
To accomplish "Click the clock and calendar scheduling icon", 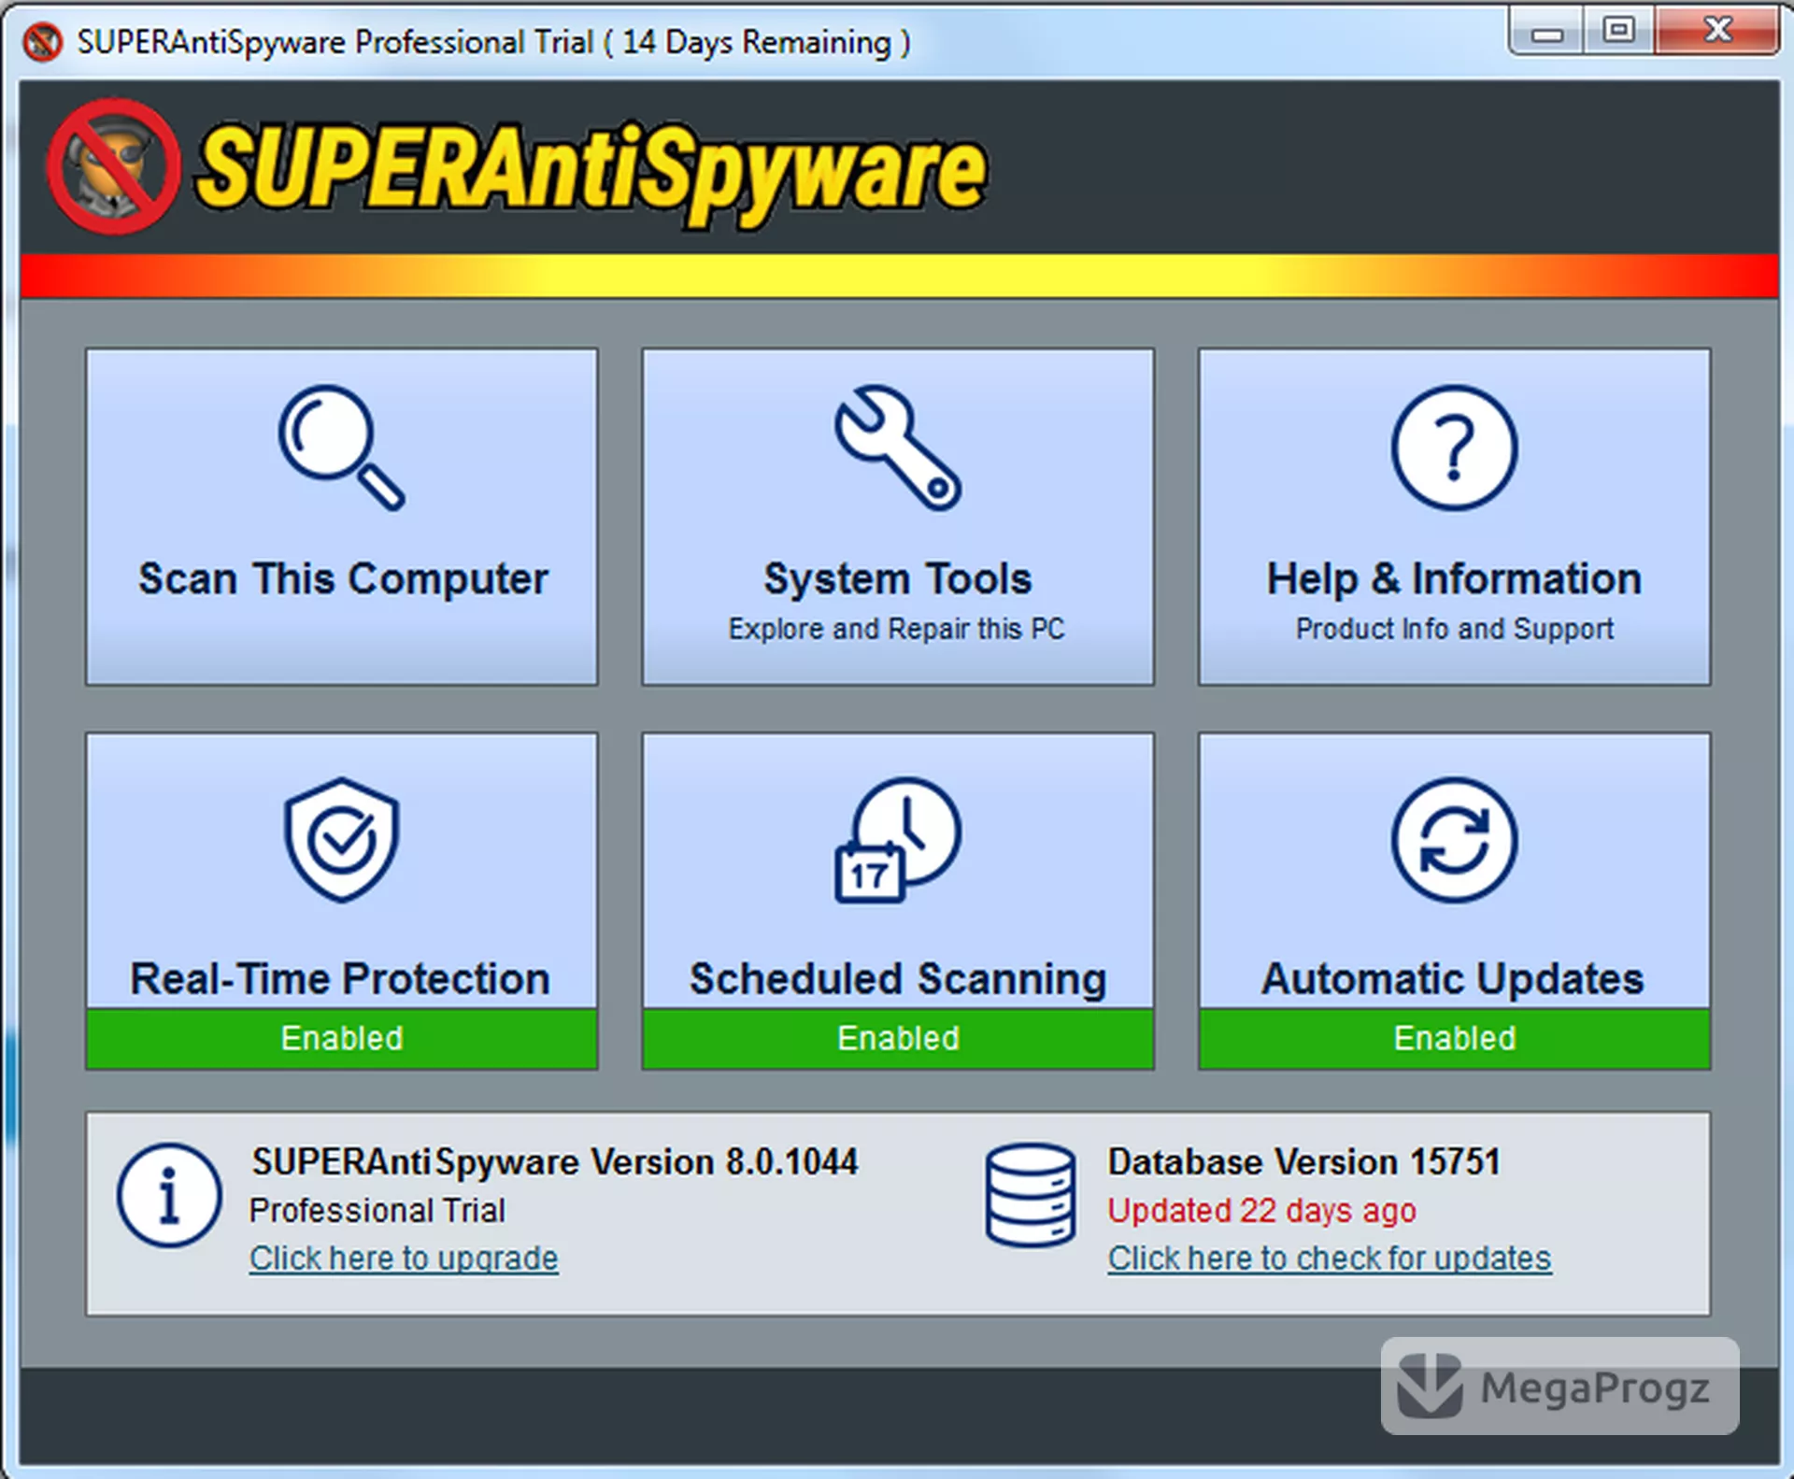I will [x=897, y=840].
